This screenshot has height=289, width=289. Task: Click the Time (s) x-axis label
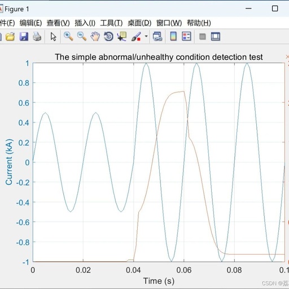(x=159, y=281)
